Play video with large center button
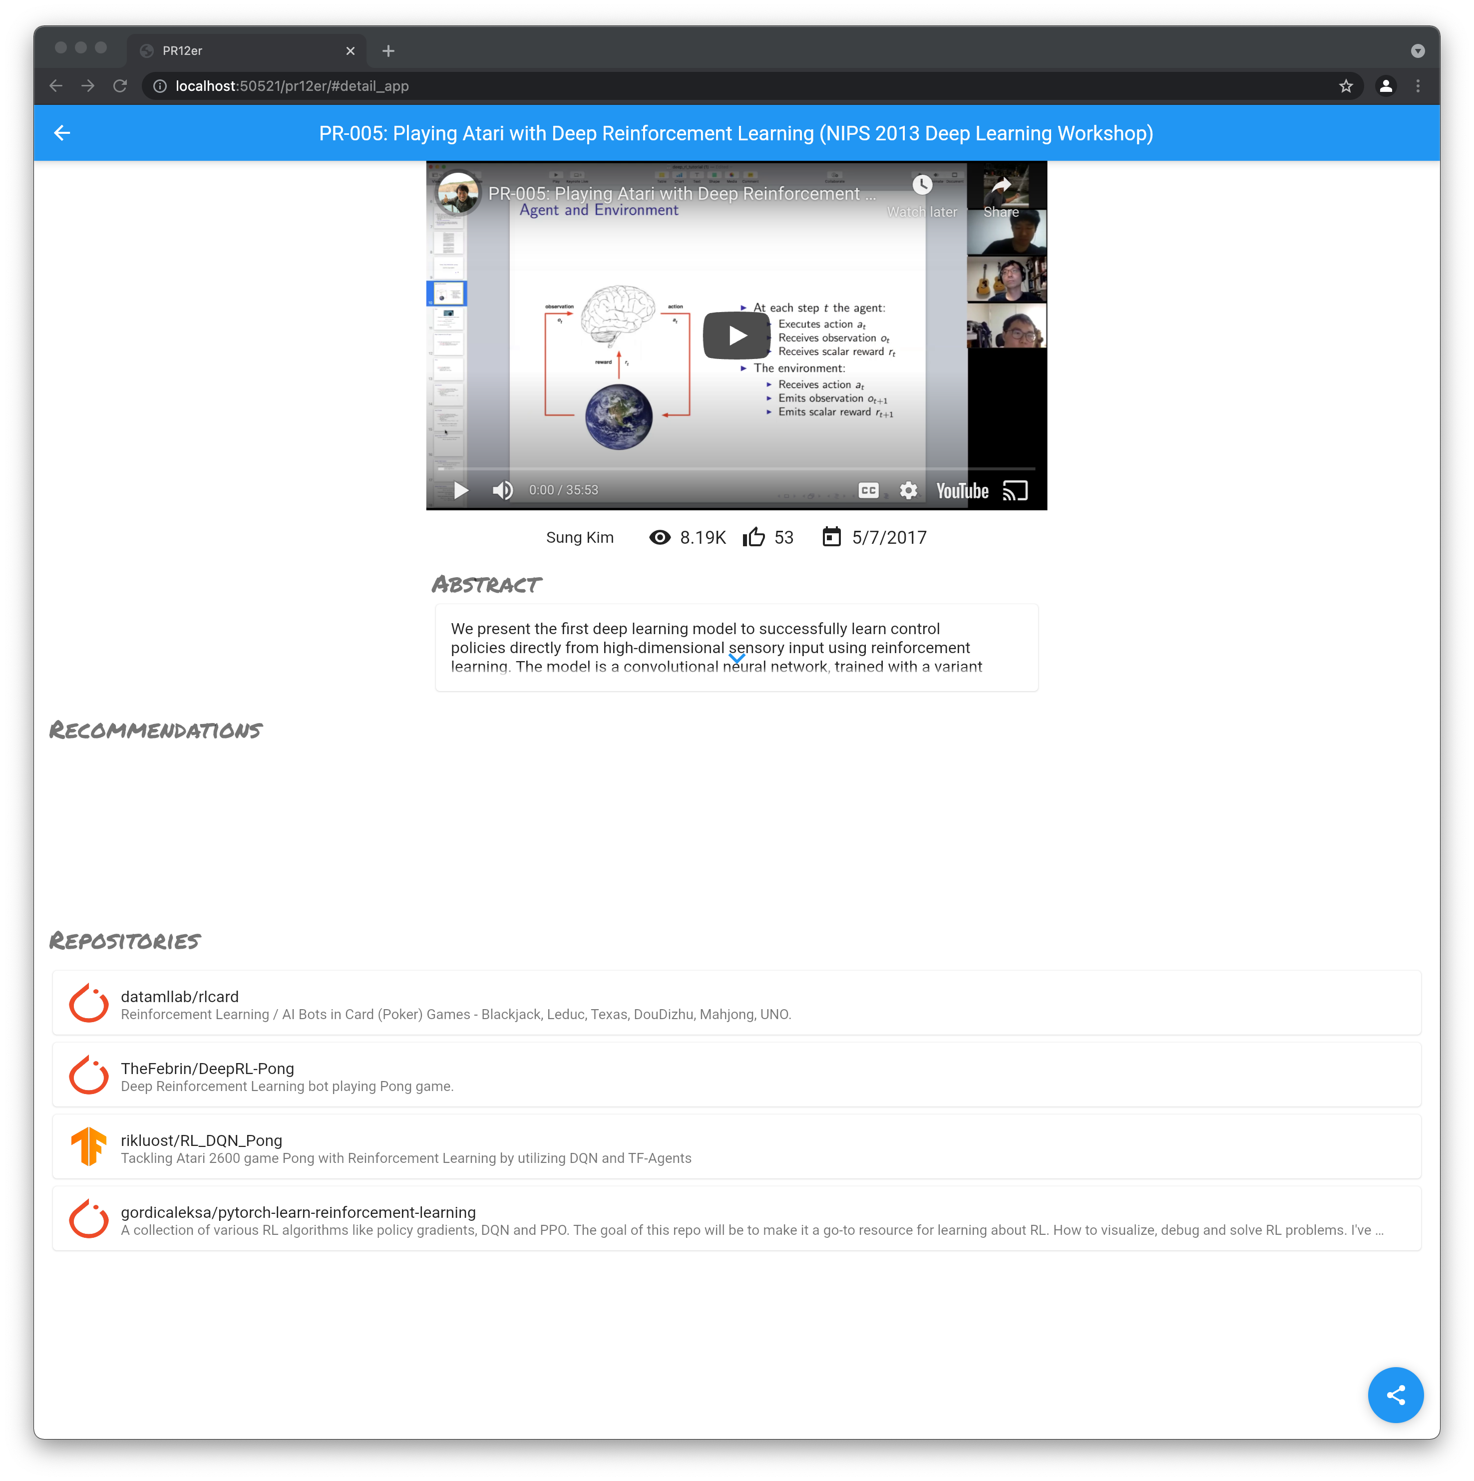The image size is (1474, 1481). (736, 335)
